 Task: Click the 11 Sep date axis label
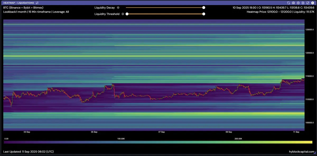[x=296, y=132]
